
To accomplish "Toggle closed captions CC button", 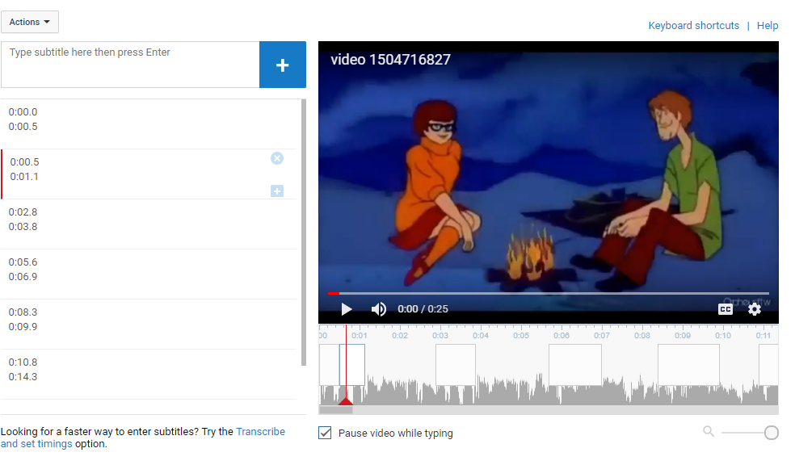I will [726, 309].
